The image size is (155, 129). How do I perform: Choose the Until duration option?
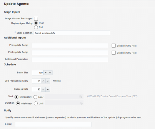(x=36, y=103)
